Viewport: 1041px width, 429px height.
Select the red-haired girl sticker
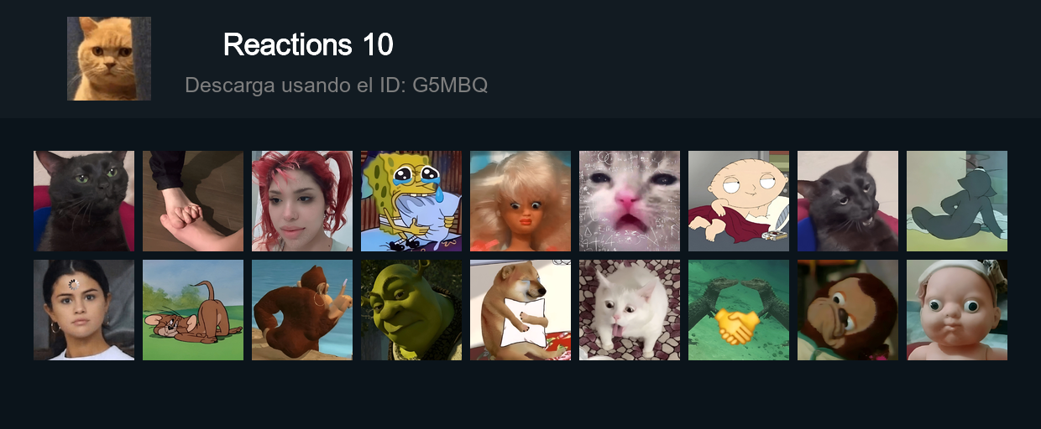point(302,201)
